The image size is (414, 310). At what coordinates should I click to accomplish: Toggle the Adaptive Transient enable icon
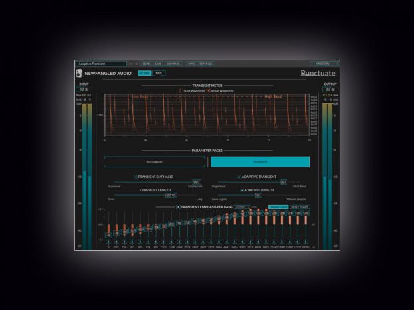click(239, 177)
